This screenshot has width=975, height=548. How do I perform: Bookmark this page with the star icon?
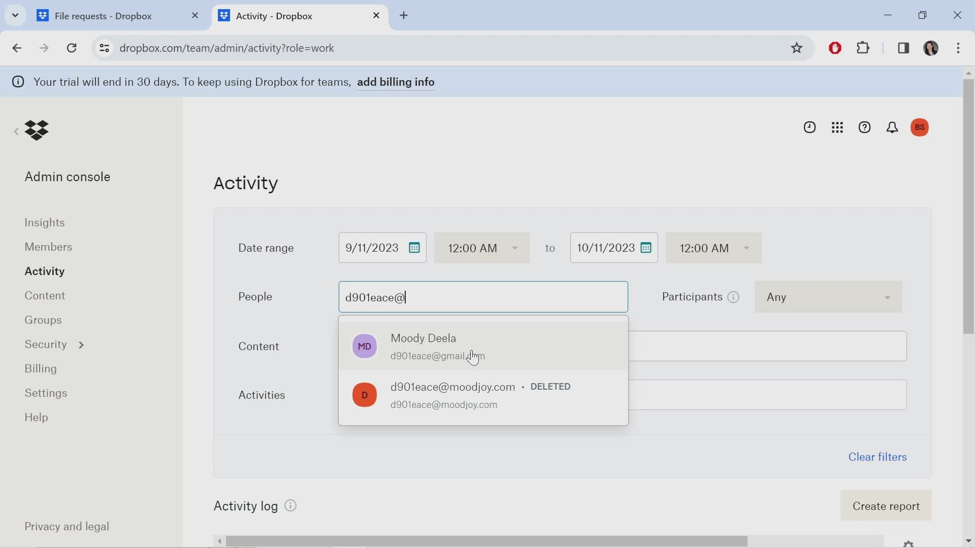[796, 48]
